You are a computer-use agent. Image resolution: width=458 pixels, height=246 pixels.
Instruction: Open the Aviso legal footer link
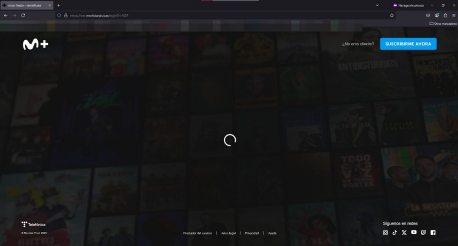pos(228,233)
